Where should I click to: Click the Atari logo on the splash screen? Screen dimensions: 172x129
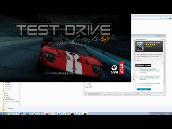[x=122, y=68]
